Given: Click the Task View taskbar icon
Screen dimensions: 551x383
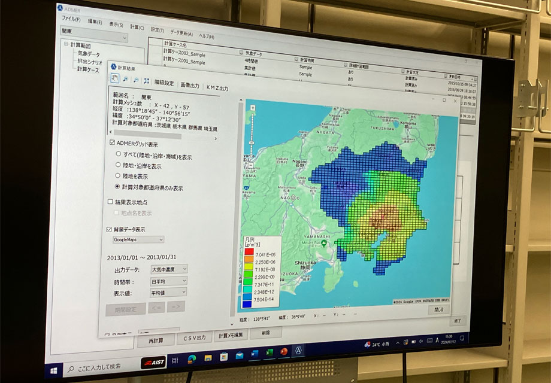Looking at the screenshot, I should tap(175, 360).
